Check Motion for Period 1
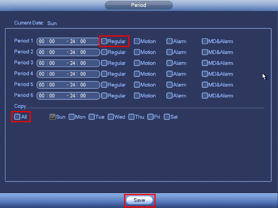 [137, 41]
